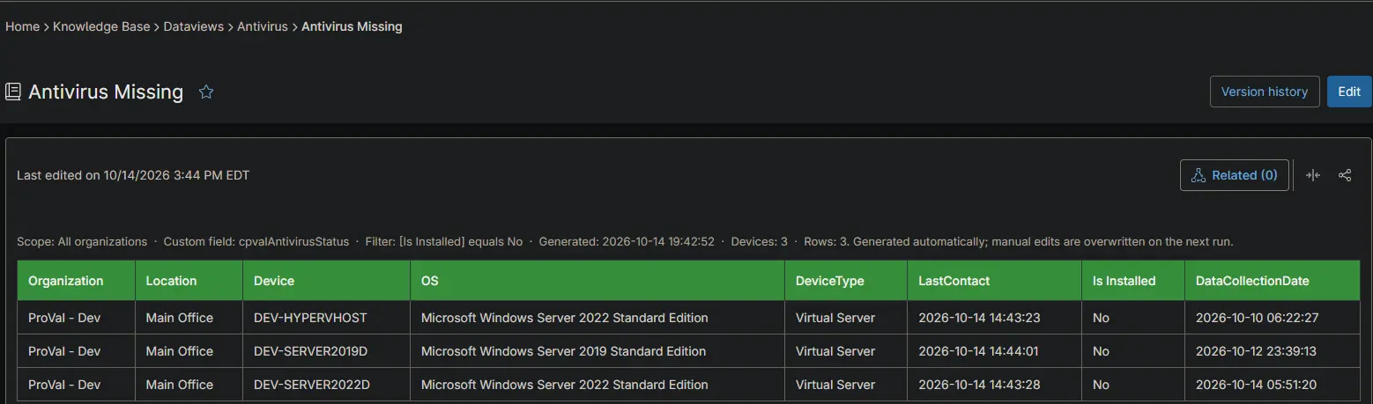Click Is Installed No in DEV-SERVER2019D row
This screenshot has height=404, width=1373.
coord(1132,351)
